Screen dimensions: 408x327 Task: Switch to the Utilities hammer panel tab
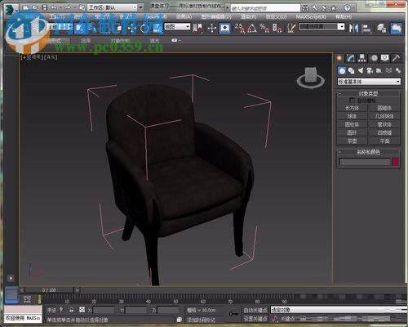tap(396, 58)
